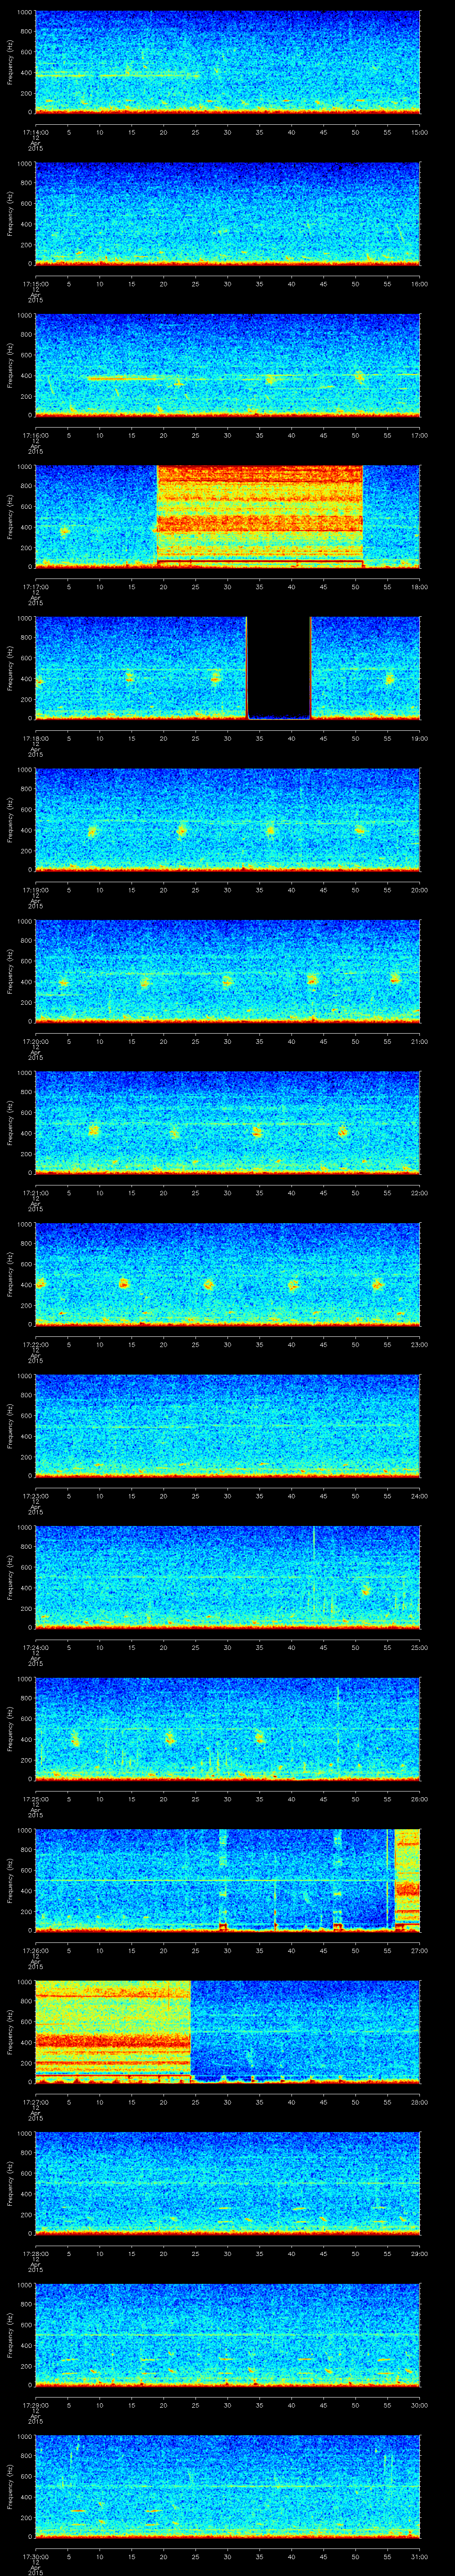Select the spectrogram panel starting at 17:19:00
This screenshot has height=2576, width=455.
(227, 820)
